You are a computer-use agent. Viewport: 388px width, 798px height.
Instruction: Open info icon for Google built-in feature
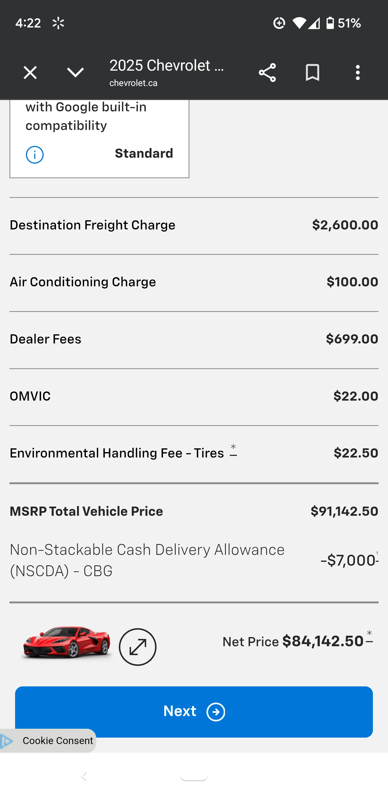tap(35, 154)
